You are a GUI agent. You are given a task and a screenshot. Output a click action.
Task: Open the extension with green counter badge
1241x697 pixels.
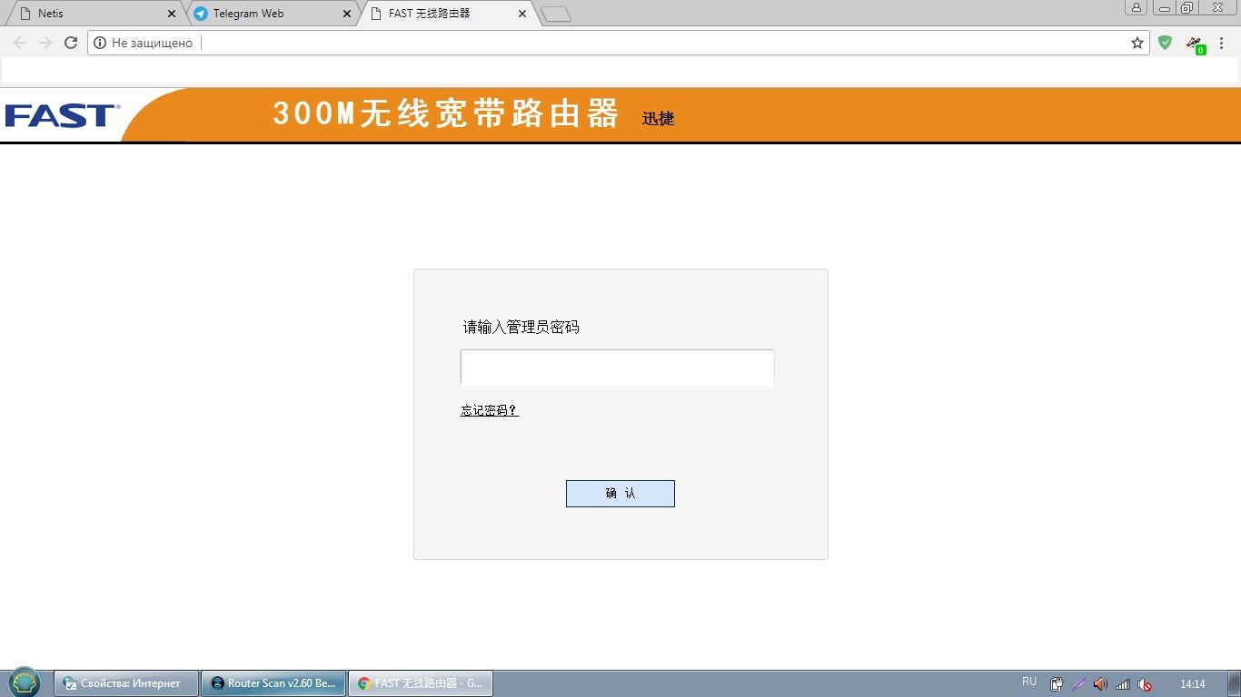click(x=1196, y=44)
